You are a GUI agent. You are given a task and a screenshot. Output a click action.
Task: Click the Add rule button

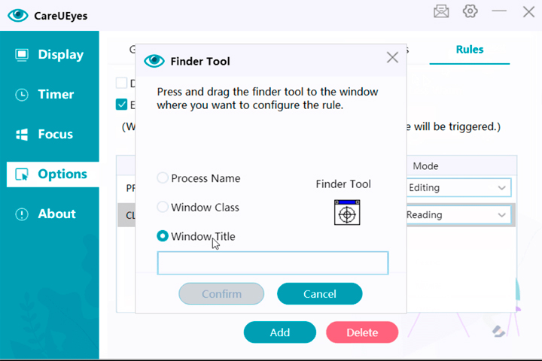tap(279, 332)
